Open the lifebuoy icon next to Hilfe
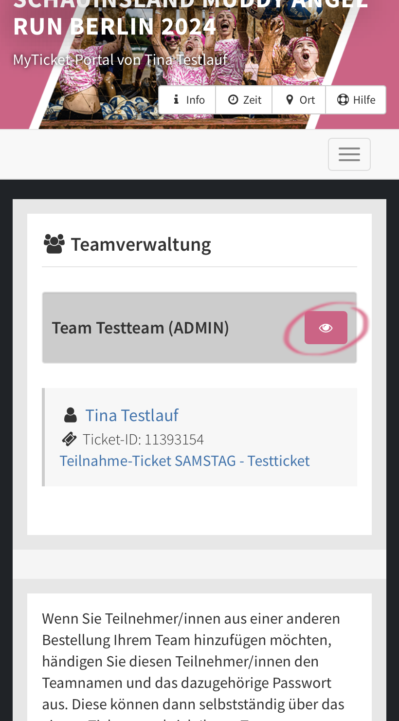 [x=344, y=99]
